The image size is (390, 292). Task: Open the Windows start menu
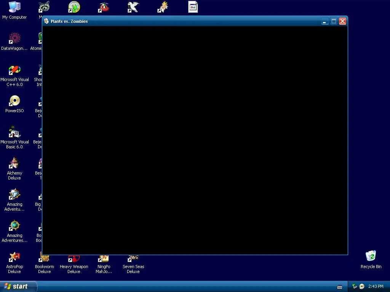pos(18,286)
